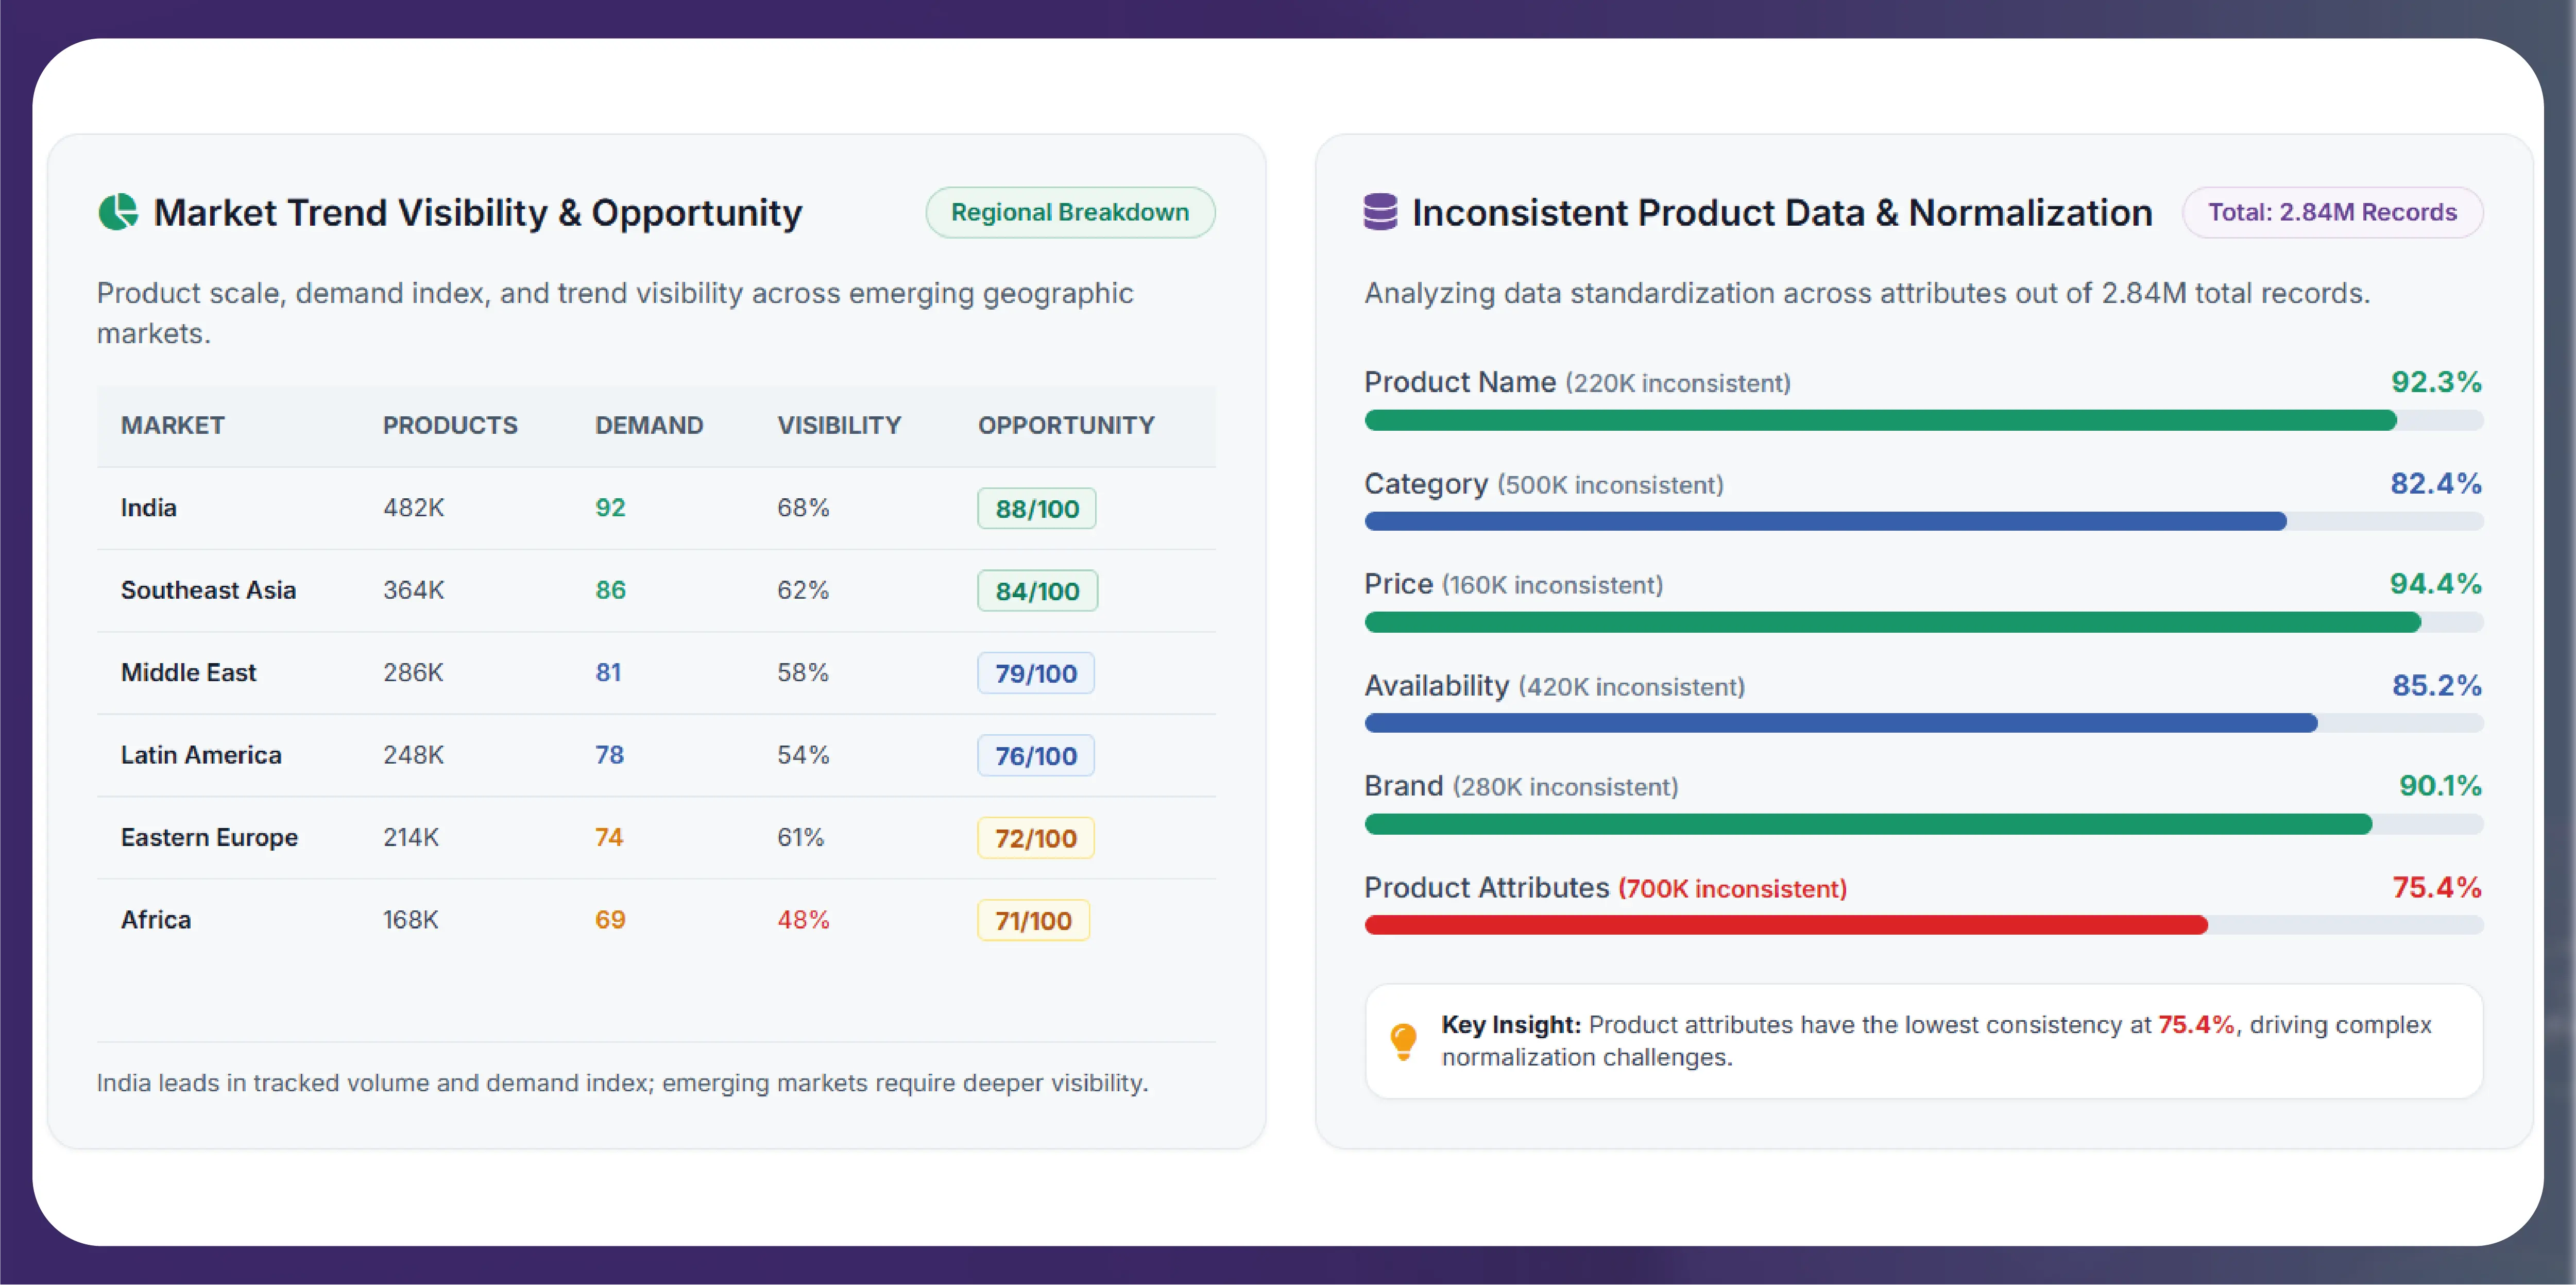
Task: Click Latin America's 76/100 opportunity badge
Action: [1036, 755]
